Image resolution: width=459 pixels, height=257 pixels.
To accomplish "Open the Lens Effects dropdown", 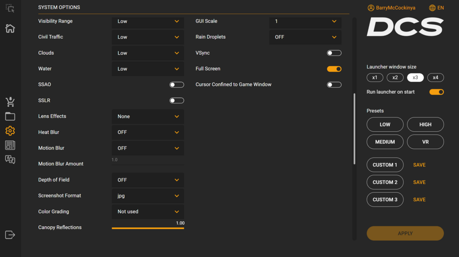I will point(148,117).
